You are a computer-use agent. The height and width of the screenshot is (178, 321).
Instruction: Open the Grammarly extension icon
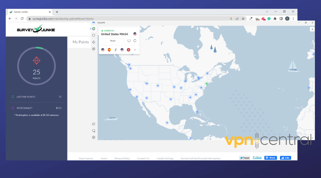[269, 19]
